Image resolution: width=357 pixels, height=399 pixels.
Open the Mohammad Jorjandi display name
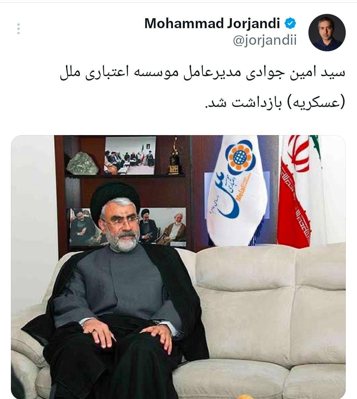click(x=213, y=24)
